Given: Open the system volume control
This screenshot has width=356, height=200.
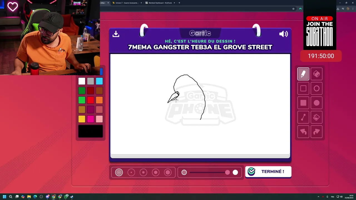Looking at the screenshot, I should coord(341,197).
